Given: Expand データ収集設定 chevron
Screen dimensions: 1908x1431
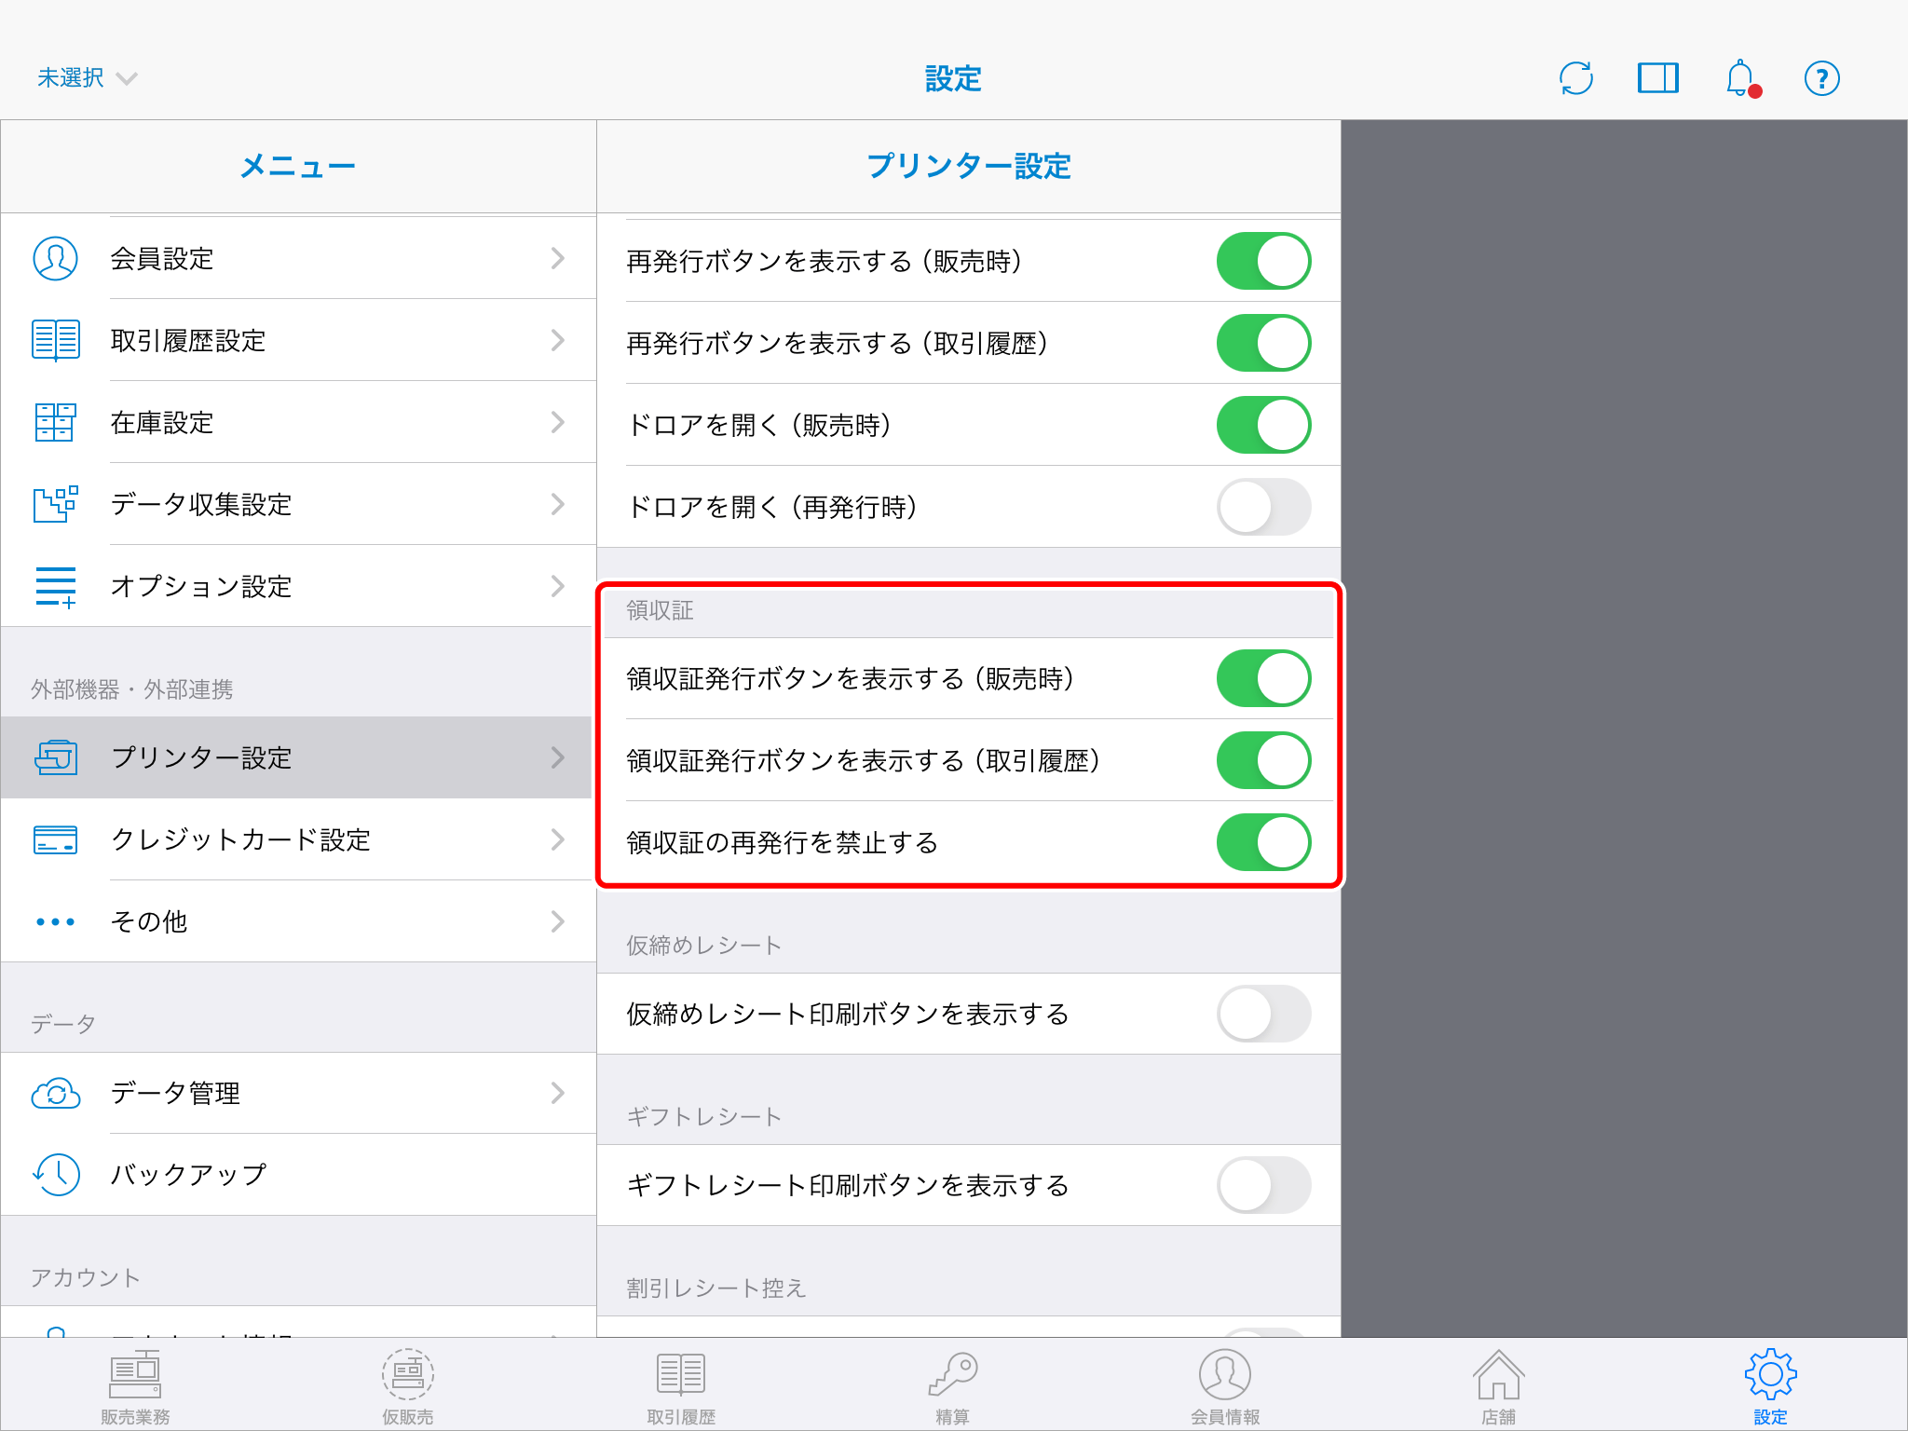Looking at the screenshot, I should [558, 504].
